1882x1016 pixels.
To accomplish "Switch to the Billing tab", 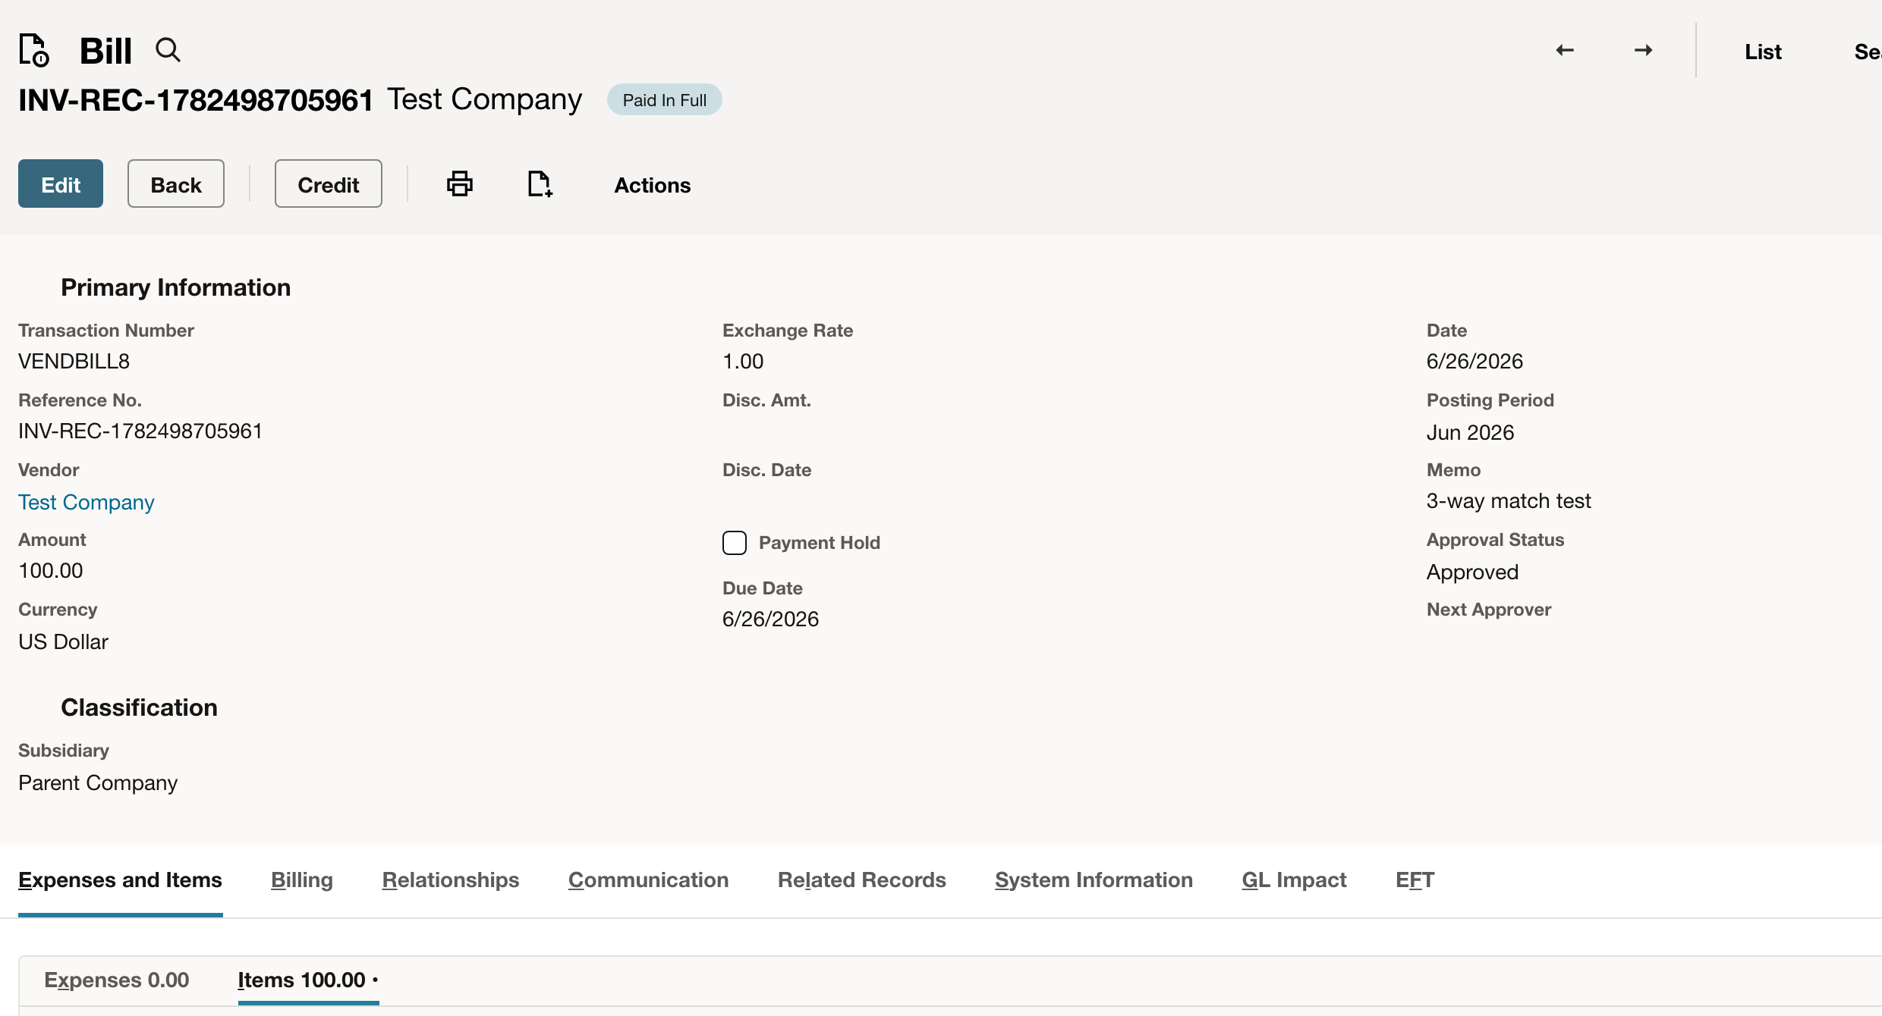I will click(302, 880).
